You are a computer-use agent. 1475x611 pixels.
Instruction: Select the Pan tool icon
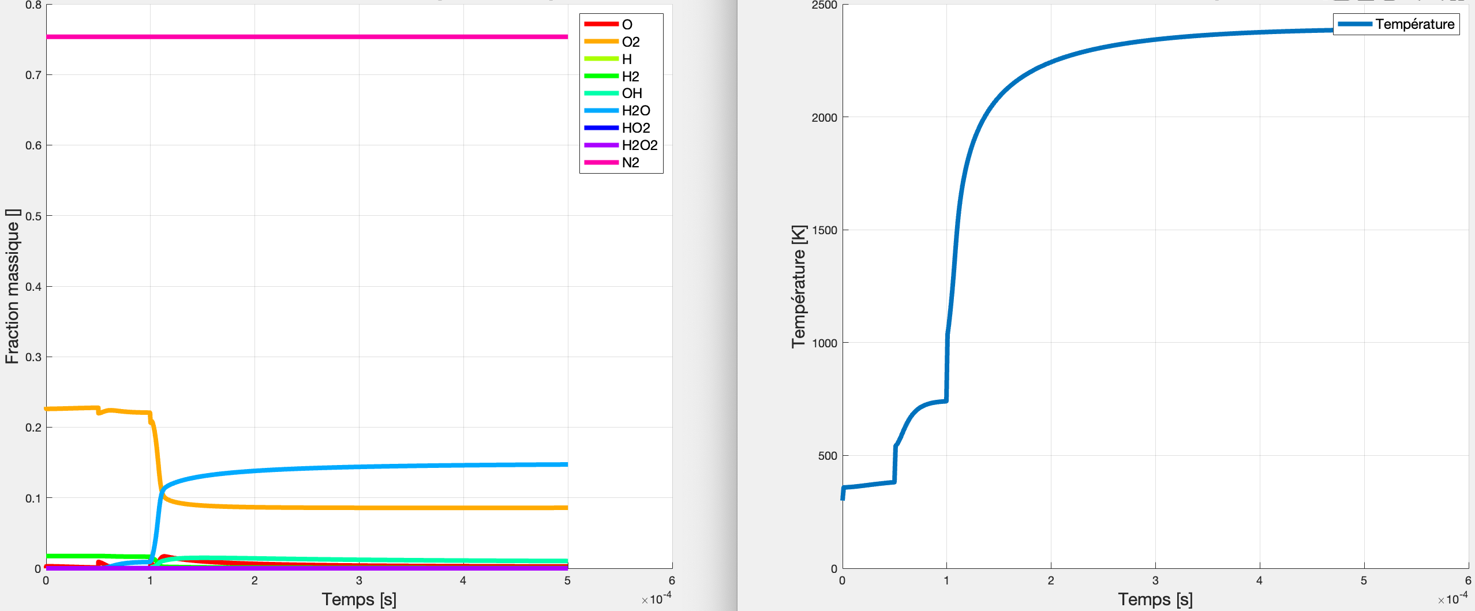click(1415, 2)
